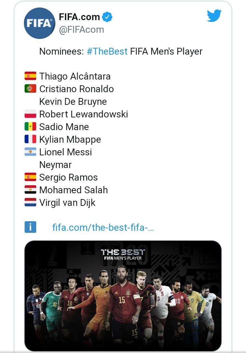Click the Senegal flag beside Sadio Mane

[x=30, y=127]
